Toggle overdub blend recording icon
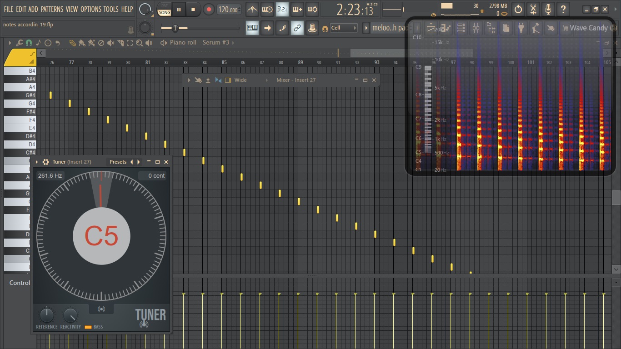The width and height of the screenshot is (621, 349). point(297,9)
